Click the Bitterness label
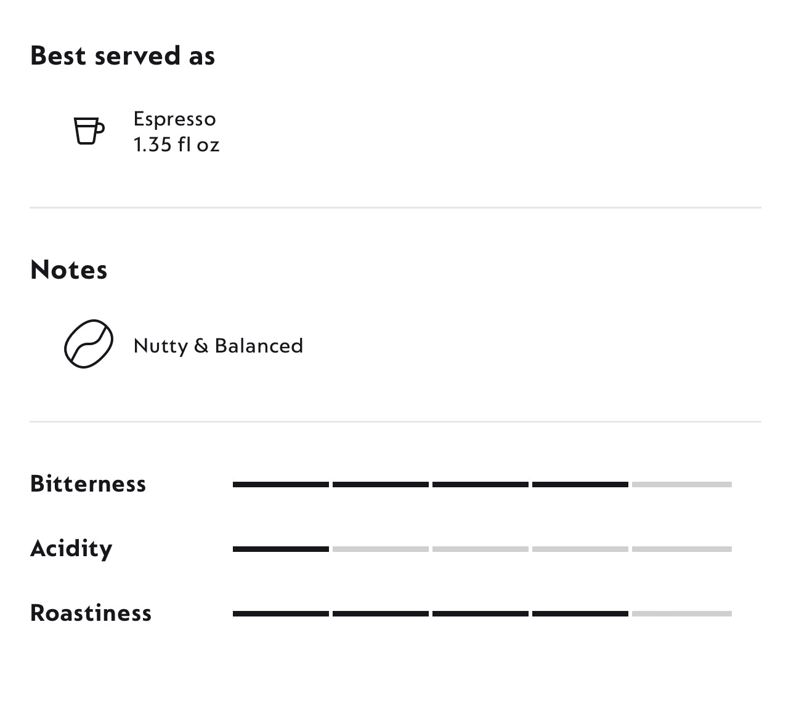Screen dimensions: 791x710 [x=88, y=484]
